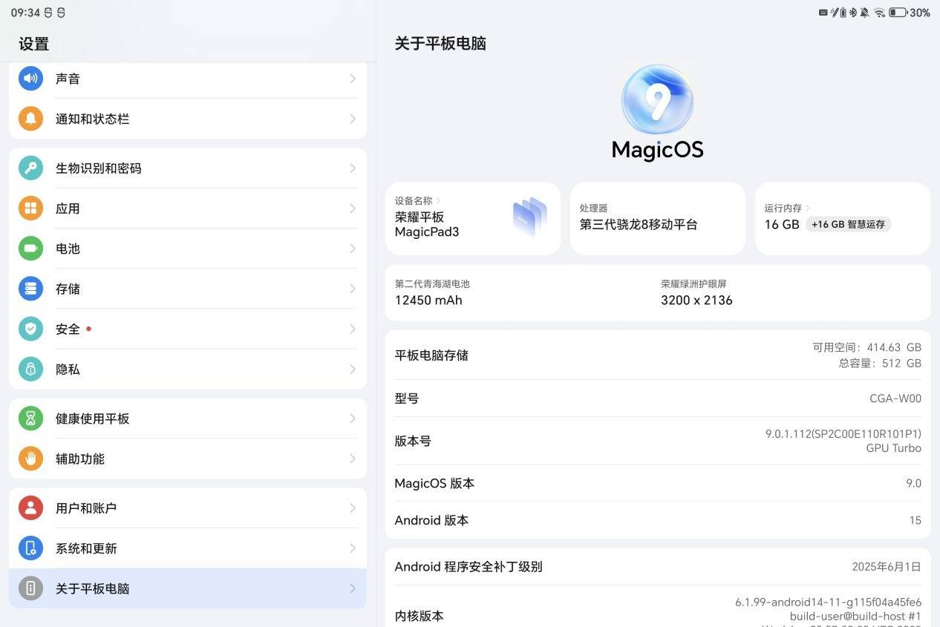Tap the stylus pen status icon

[x=835, y=13]
